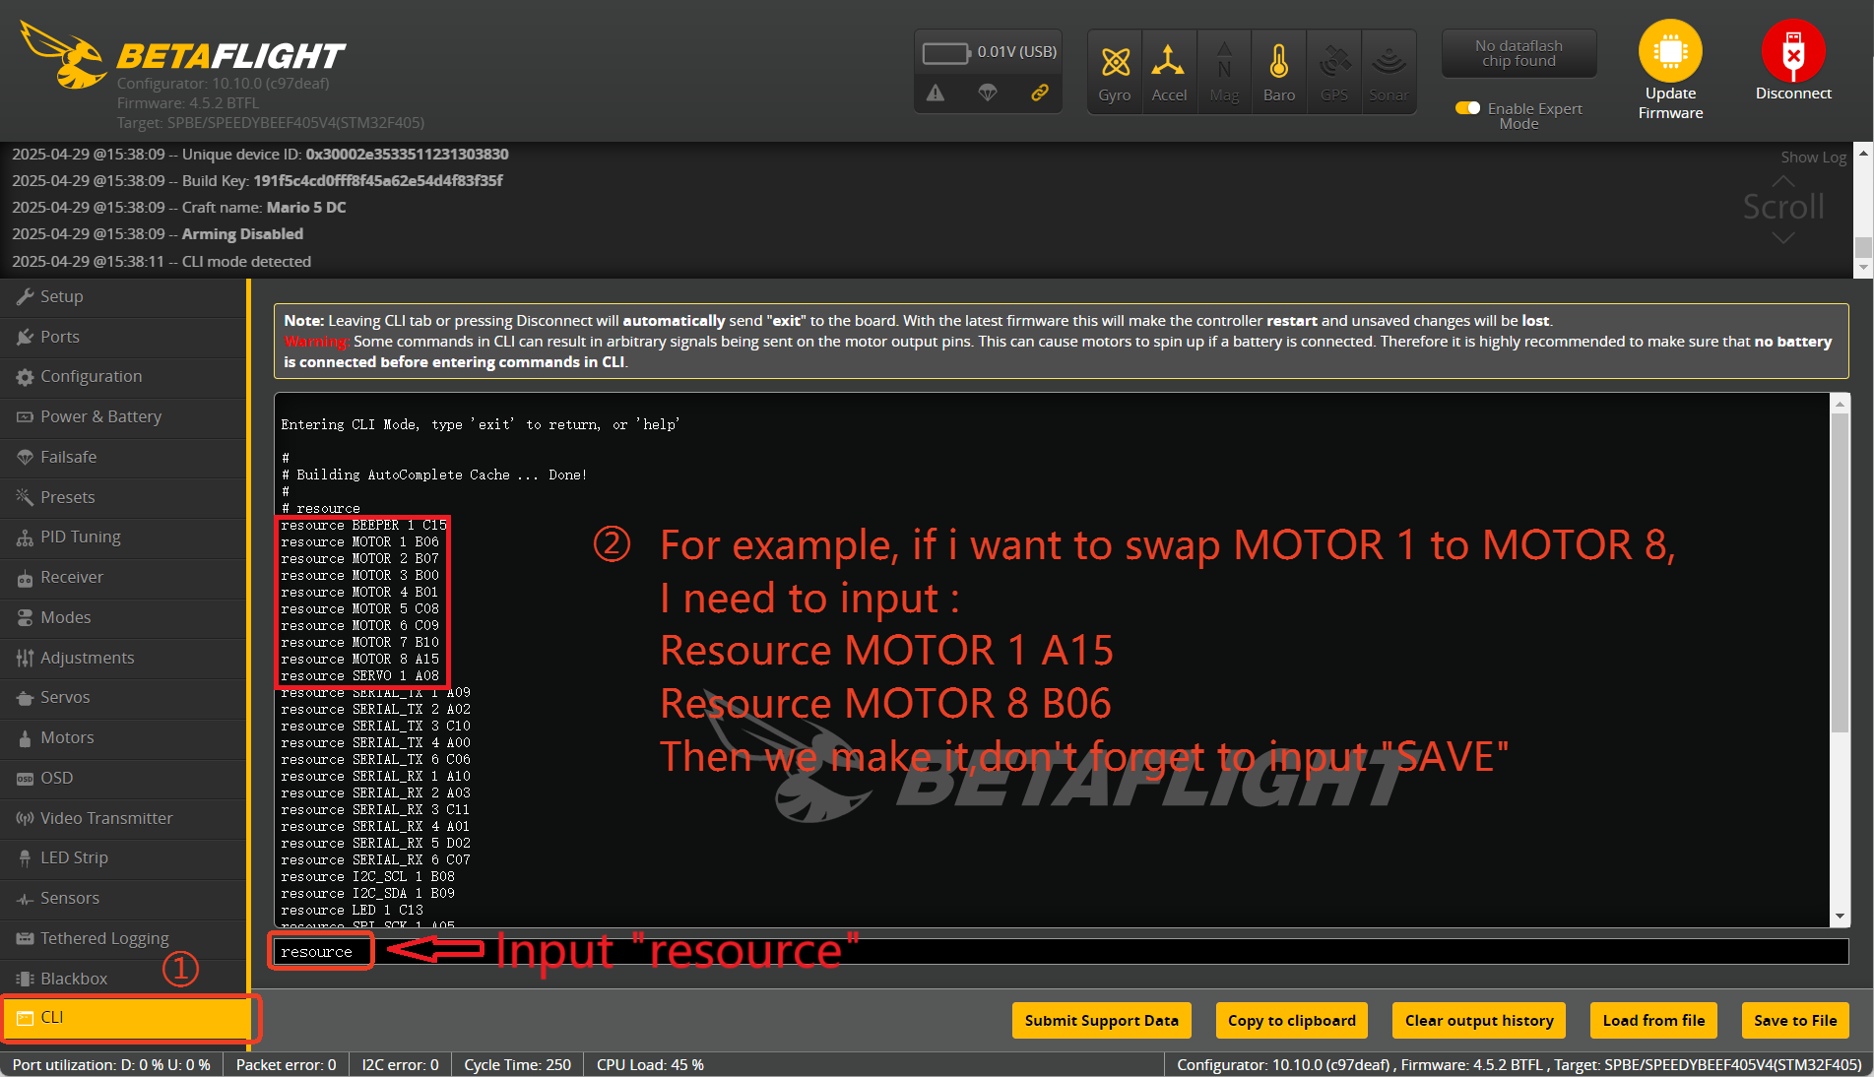Open the Configuration tab

123,376
